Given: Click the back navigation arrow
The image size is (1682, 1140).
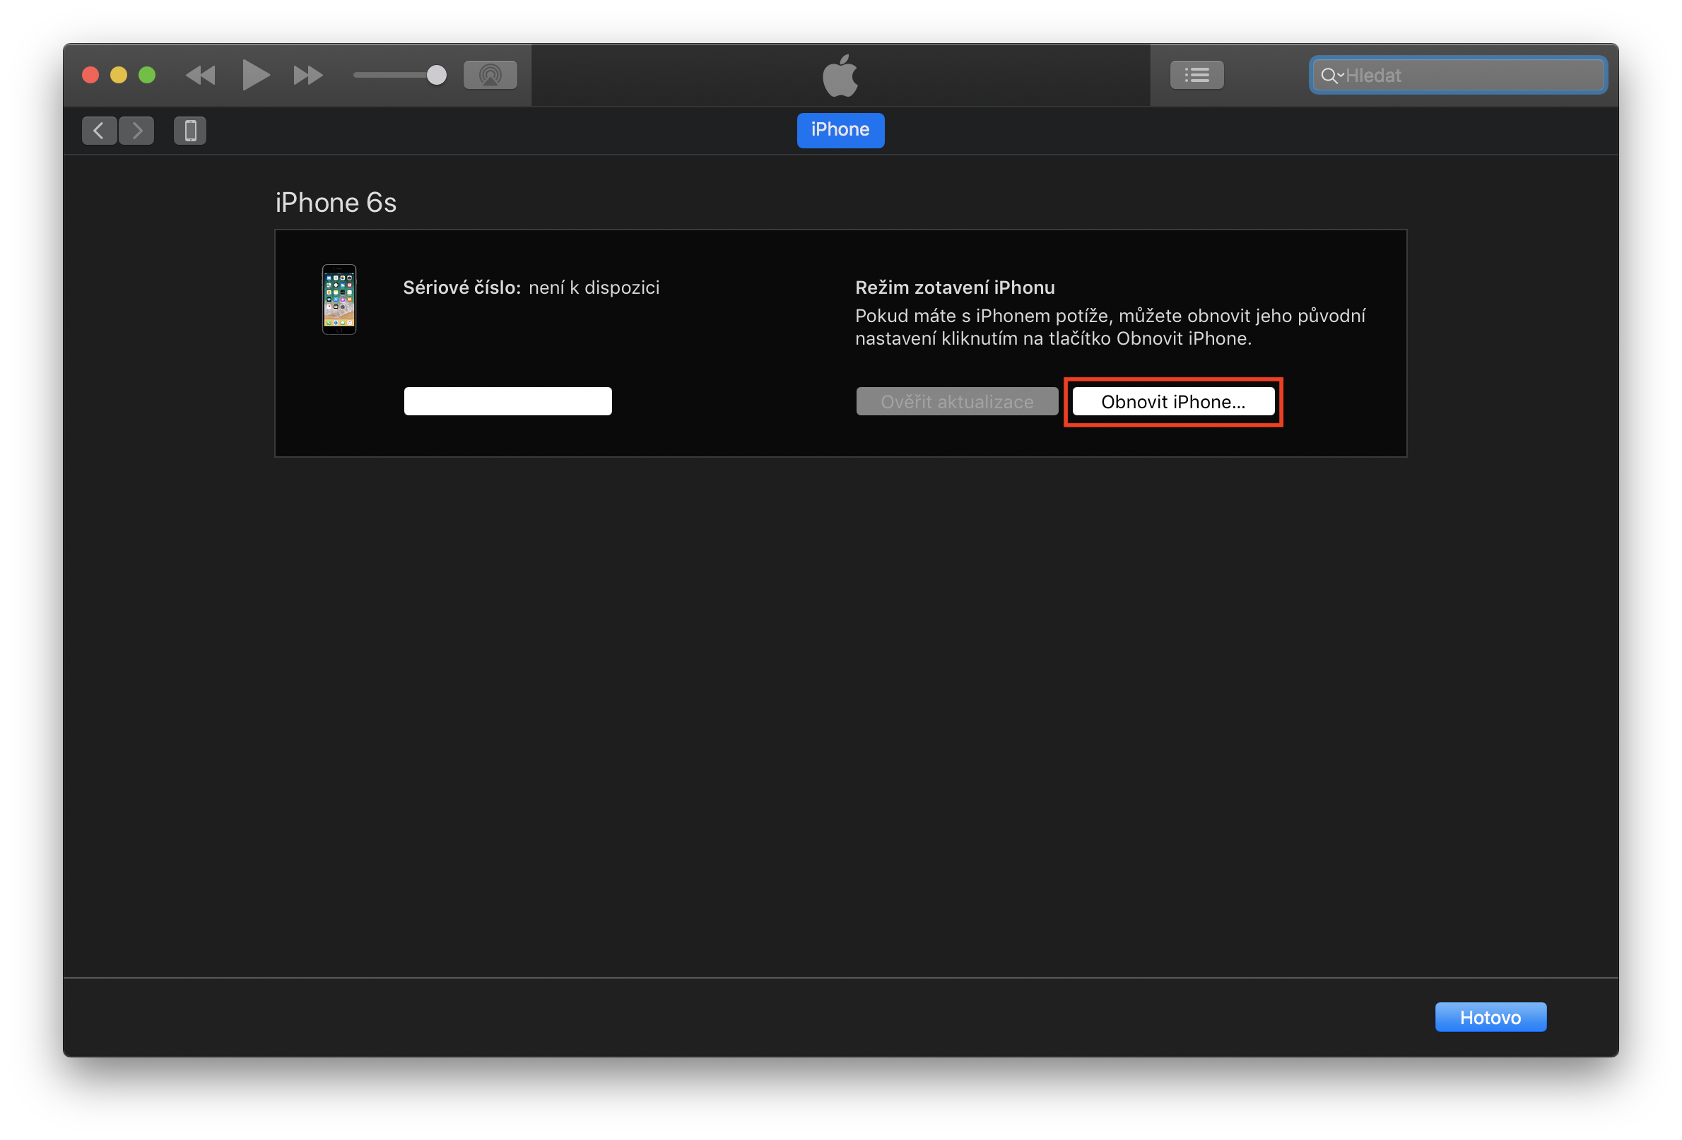Looking at the screenshot, I should click(x=99, y=131).
